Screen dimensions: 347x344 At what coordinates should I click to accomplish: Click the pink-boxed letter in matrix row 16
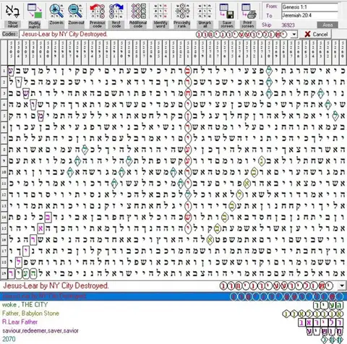(x=33, y=240)
